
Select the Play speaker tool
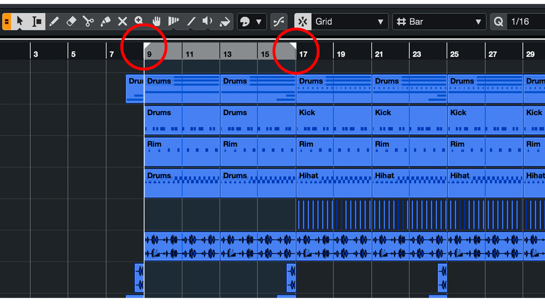[x=208, y=22]
